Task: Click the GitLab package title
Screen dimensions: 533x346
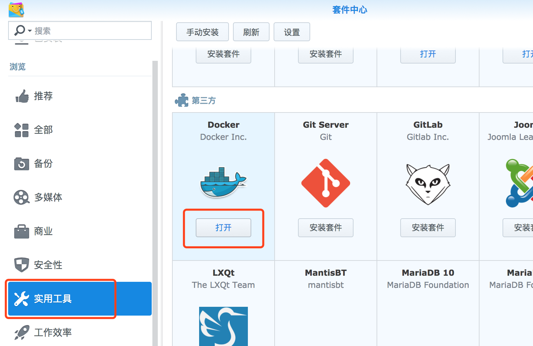Action: point(428,125)
